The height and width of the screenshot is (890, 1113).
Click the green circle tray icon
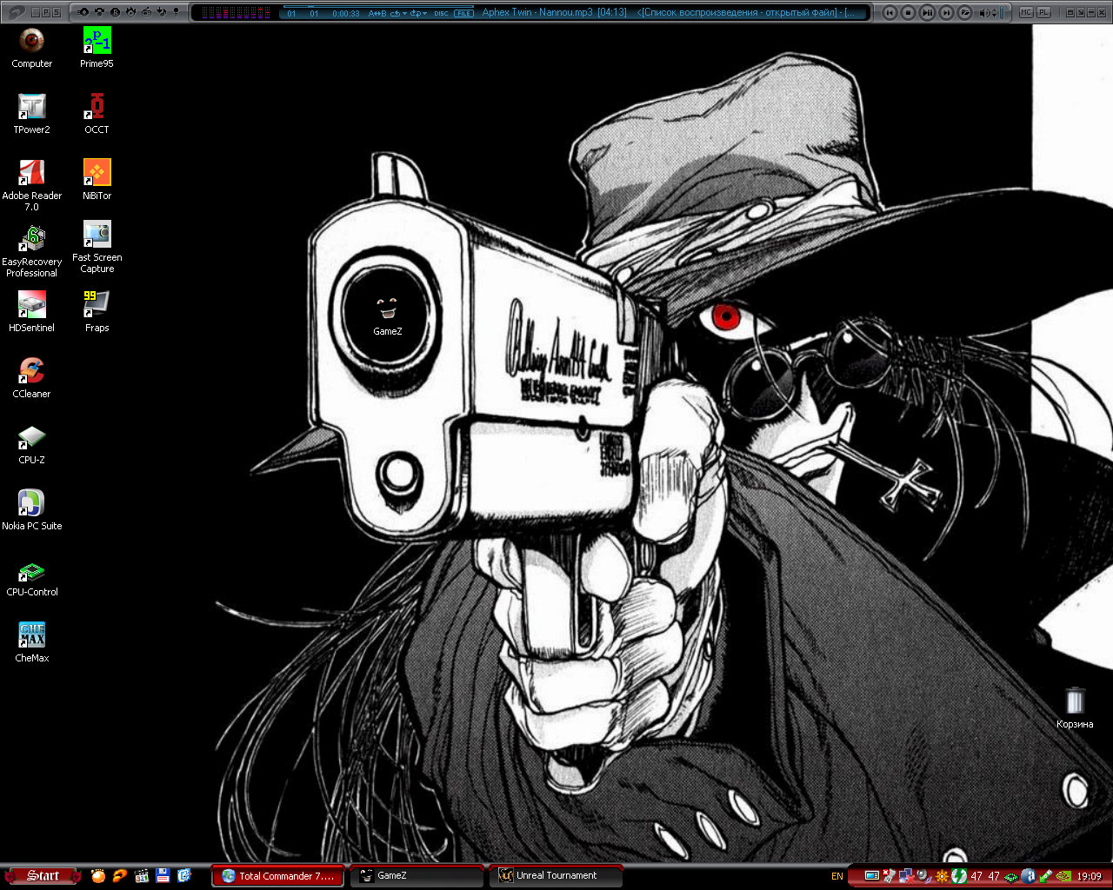pyautogui.click(x=958, y=876)
